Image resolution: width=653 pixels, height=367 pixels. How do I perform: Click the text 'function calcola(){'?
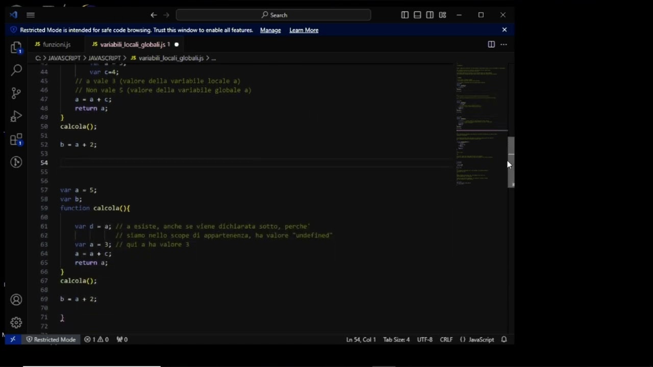coord(95,208)
